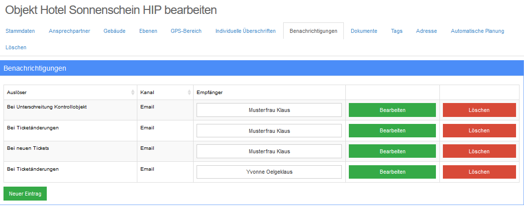Switch to the Dokumente tab
This screenshot has width=524, height=212.
click(364, 31)
